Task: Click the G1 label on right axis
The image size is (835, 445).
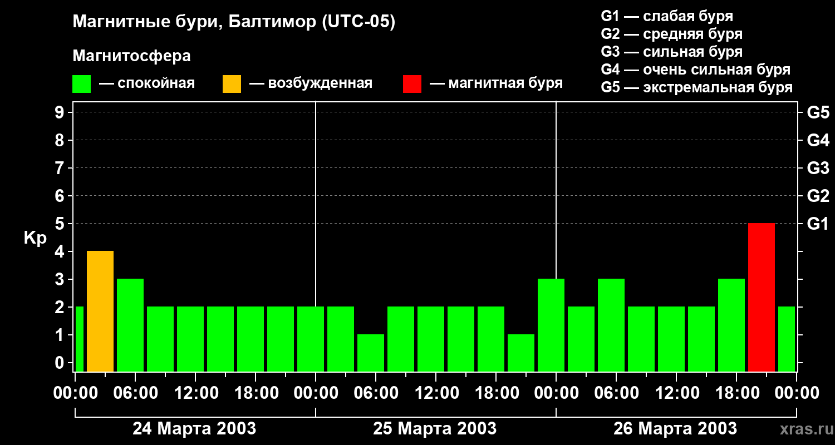Action: point(818,224)
